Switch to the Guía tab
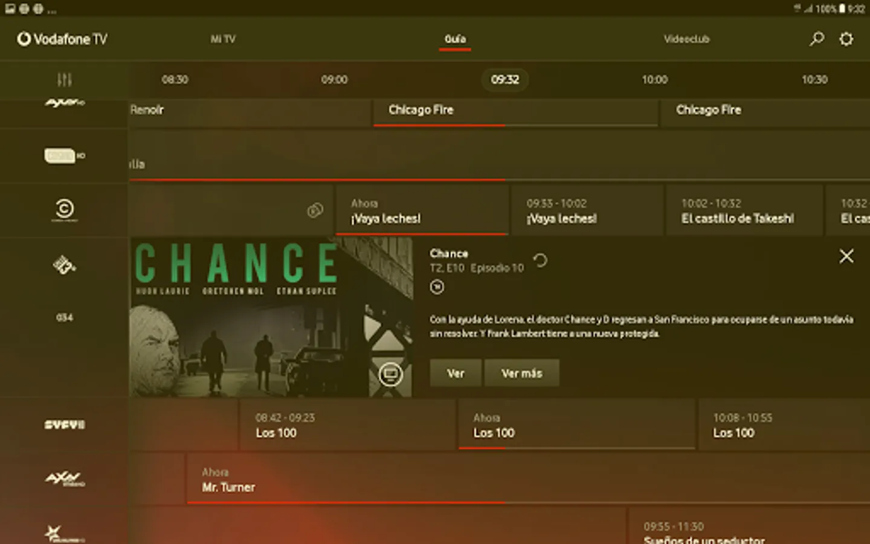Image resolution: width=870 pixels, height=544 pixels. (455, 39)
